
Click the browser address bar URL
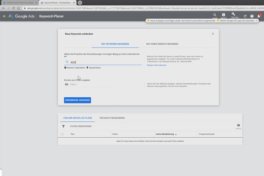145,8
